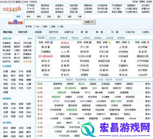Open the 最新电影 navigation tab
The width and height of the screenshot is (153, 139).
click(x=23, y=32)
